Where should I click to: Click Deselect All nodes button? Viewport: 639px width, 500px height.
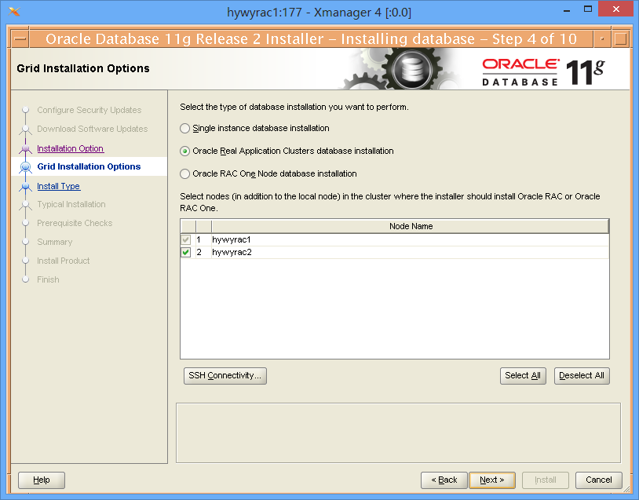click(582, 376)
